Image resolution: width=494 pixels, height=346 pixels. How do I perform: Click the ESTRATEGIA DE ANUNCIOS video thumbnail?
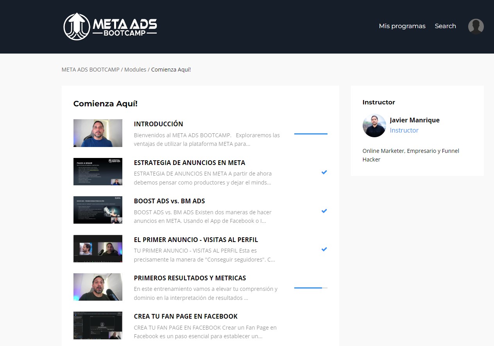click(x=98, y=172)
